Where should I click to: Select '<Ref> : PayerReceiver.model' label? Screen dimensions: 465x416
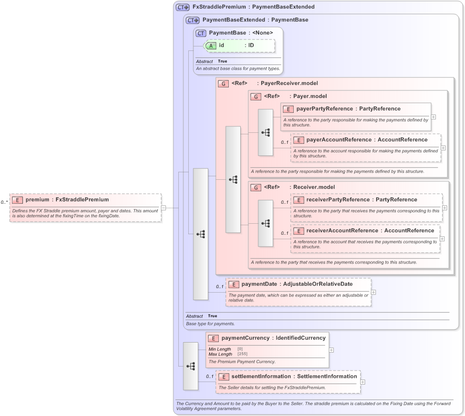tap(275, 83)
